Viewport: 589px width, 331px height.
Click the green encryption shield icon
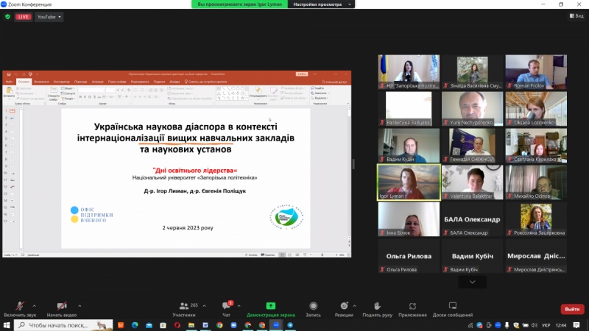click(x=7, y=17)
